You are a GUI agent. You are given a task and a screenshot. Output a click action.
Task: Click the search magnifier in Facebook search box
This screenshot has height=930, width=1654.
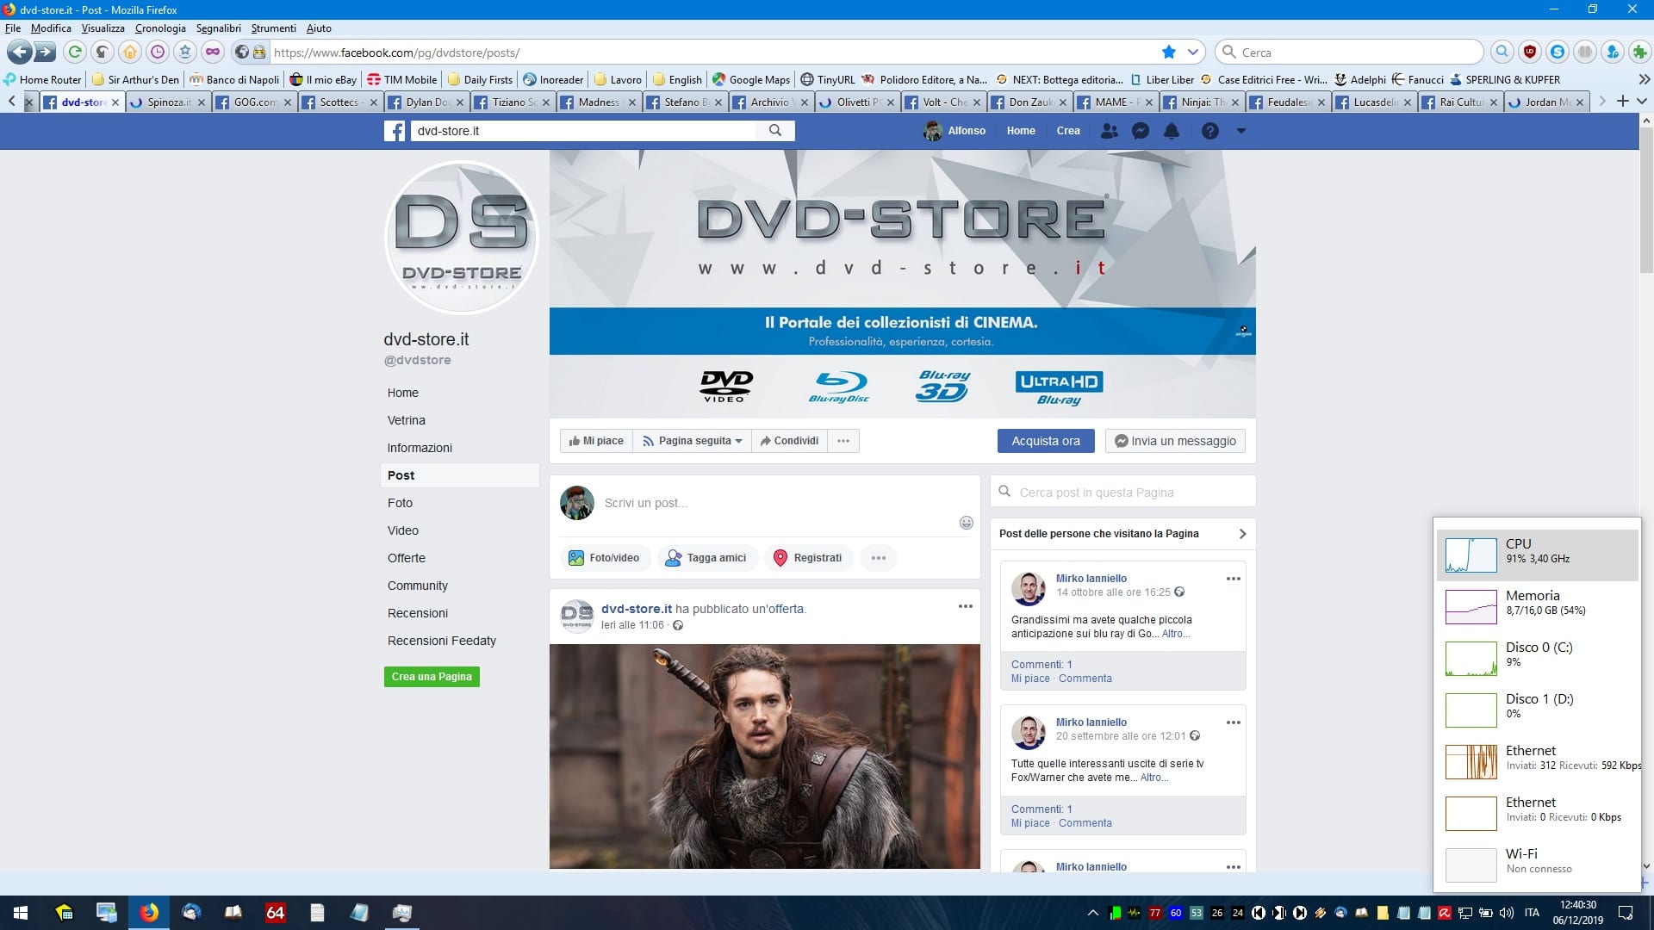[775, 131]
